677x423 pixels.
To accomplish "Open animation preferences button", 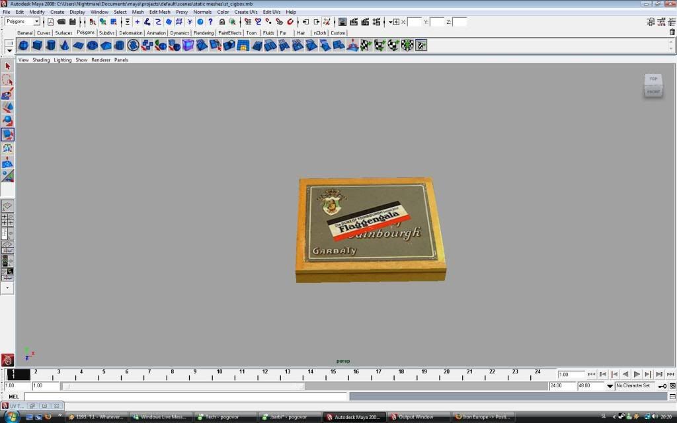I will pos(672,386).
